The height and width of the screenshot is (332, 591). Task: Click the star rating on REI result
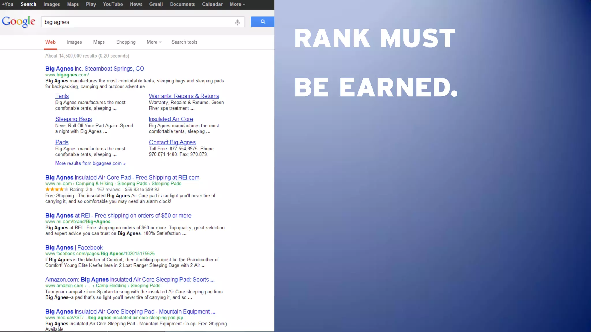57,190
